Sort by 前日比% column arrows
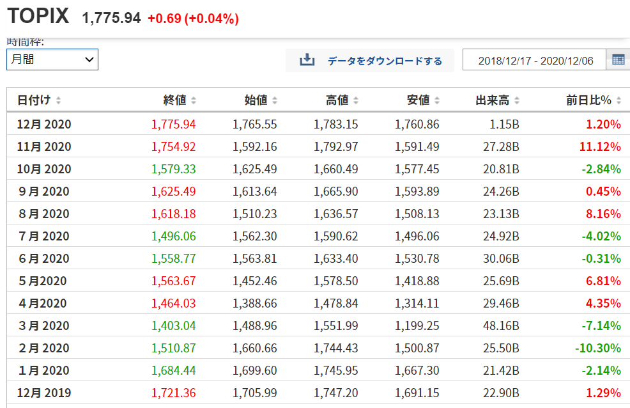 click(x=618, y=100)
